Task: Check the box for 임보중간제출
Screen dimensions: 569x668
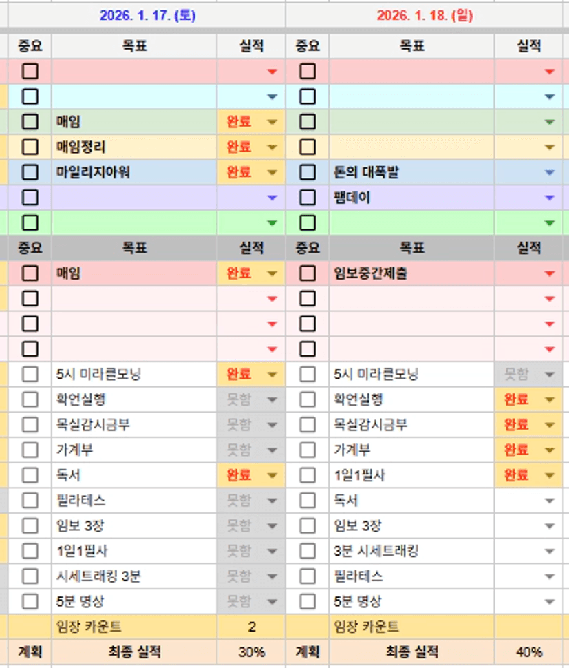Action: pos(308,273)
